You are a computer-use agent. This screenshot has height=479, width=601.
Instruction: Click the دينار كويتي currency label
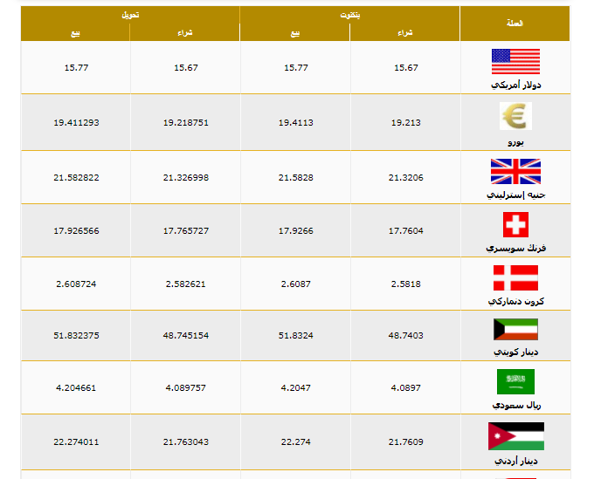515,353
